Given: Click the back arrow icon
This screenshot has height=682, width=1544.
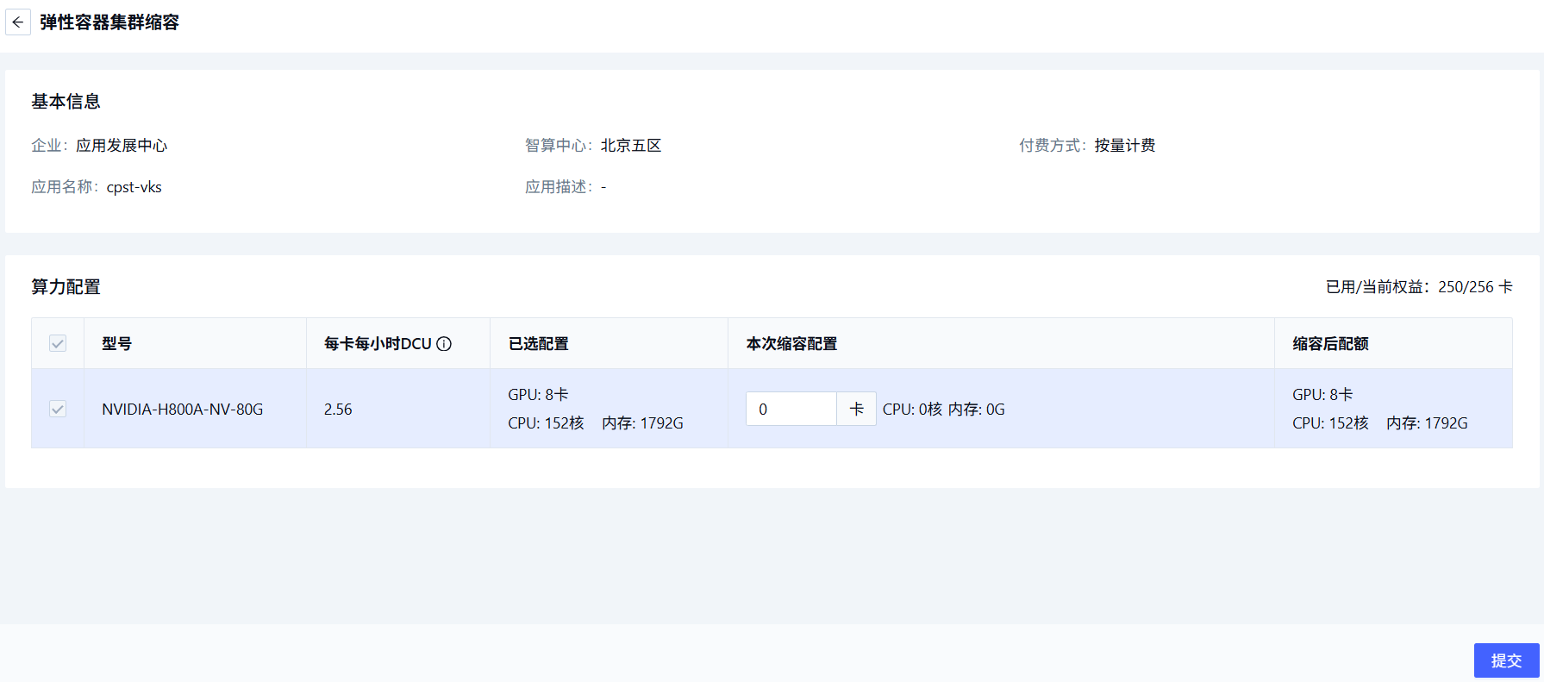Looking at the screenshot, I should tap(17, 22).
